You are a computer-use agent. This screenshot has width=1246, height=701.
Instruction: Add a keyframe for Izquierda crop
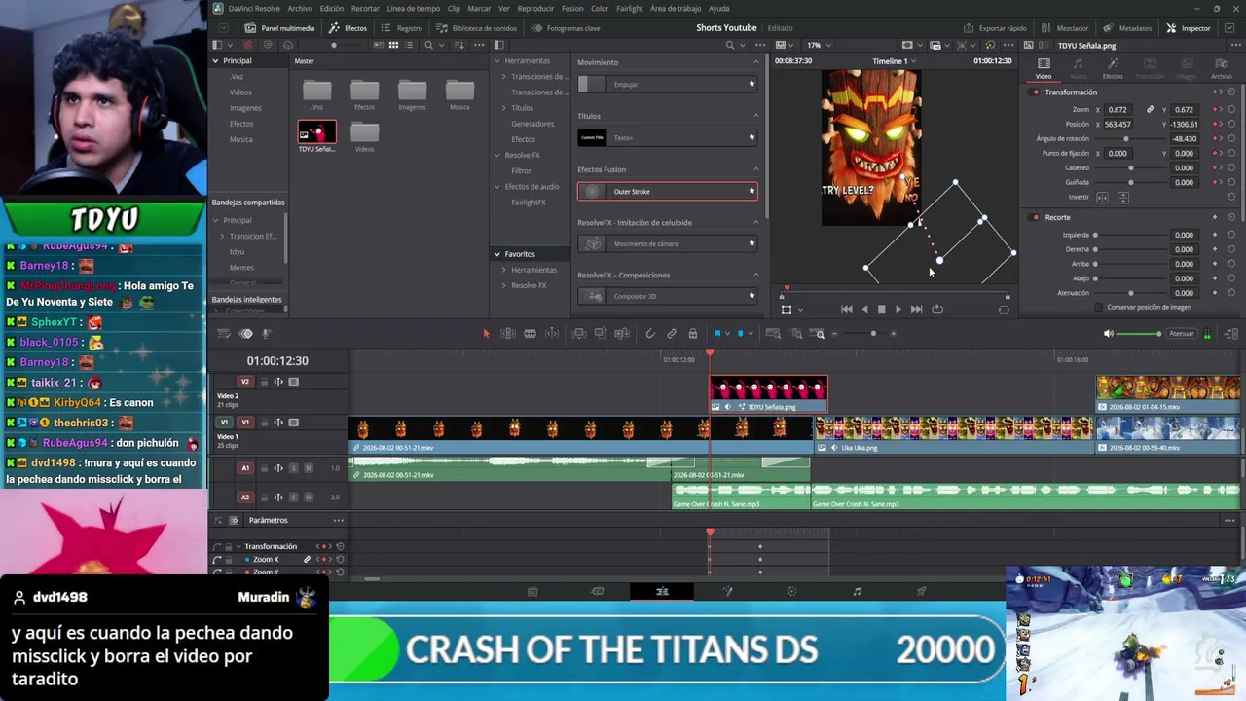(x=1216, y=235)
